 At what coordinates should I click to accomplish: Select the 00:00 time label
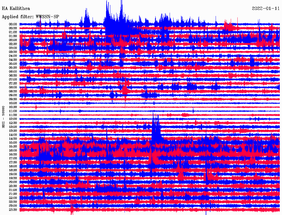pos(13,24)
